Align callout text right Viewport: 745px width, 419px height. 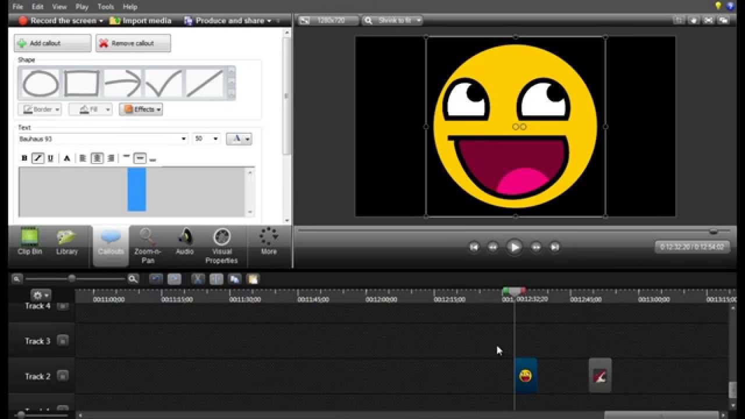click(x=111, y=158)
